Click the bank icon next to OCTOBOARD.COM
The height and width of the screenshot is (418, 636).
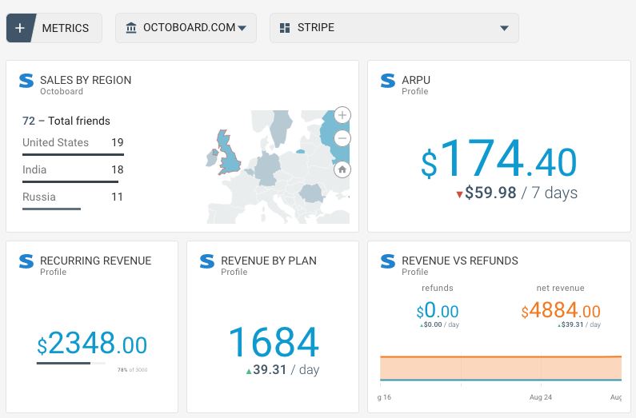point(131,27)
